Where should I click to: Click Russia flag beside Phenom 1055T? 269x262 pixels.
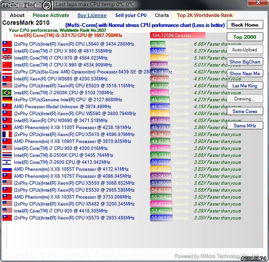7,169
